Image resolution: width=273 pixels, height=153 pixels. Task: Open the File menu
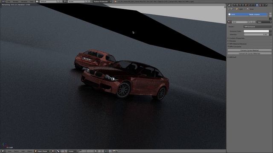[x=9, y=1]
